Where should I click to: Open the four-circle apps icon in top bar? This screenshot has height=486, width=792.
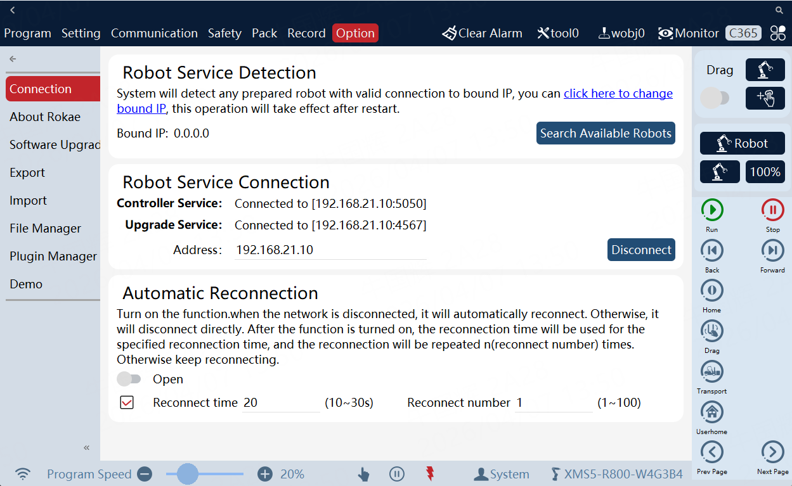coord(778,34)
